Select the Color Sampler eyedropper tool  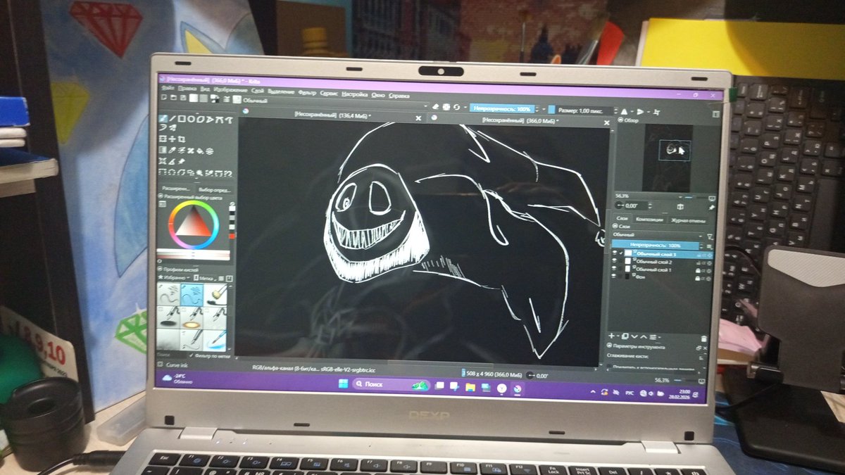pos(173,150)
